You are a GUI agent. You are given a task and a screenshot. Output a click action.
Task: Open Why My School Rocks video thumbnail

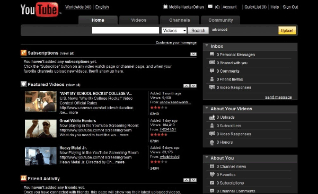41,101
